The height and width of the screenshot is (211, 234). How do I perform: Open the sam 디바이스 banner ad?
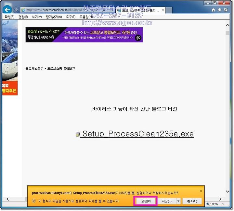point(84,35)
